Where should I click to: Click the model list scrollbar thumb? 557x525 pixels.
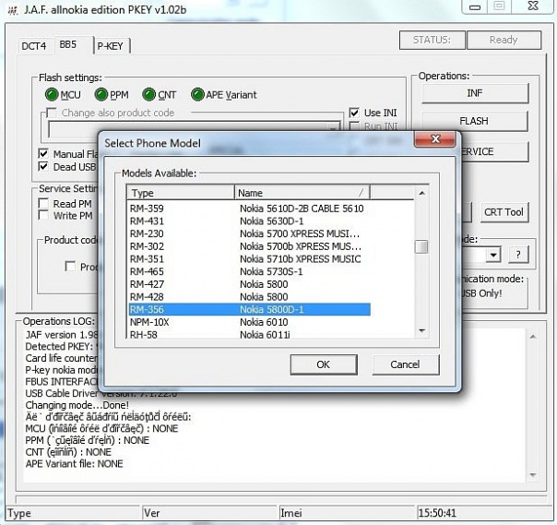pyautogui.click(x=421, y=246)
